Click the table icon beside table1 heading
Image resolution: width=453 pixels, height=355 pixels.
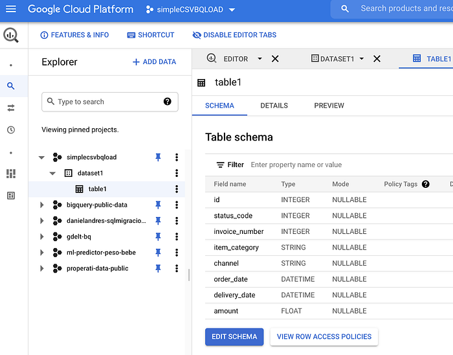point(201,83)
